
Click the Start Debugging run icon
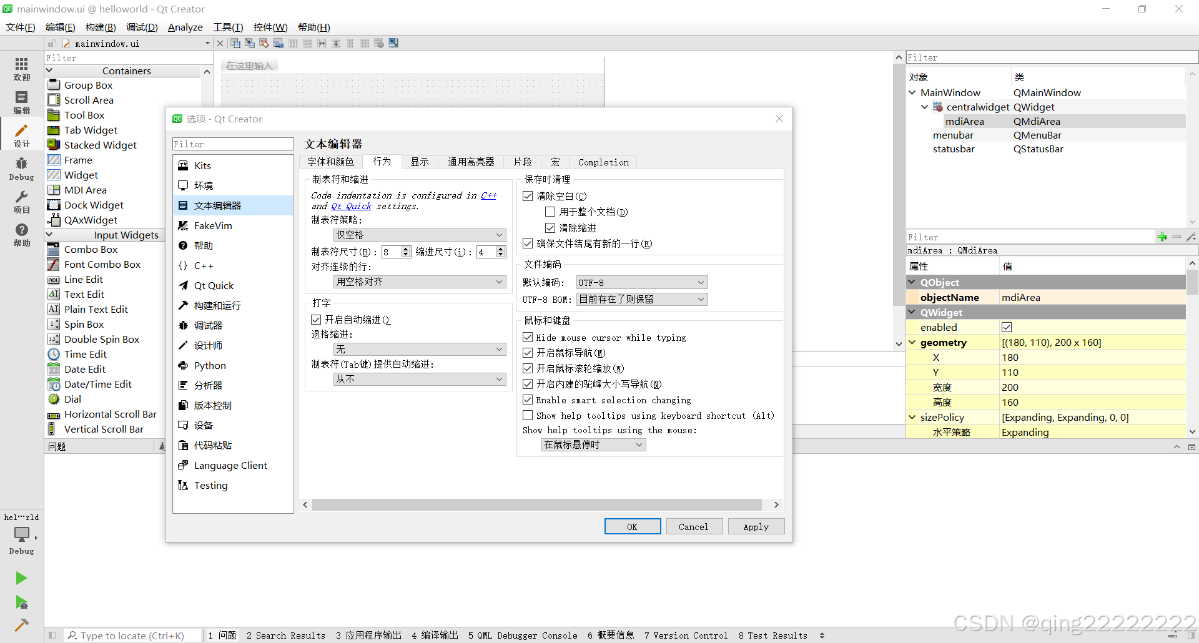click(21, 602)
